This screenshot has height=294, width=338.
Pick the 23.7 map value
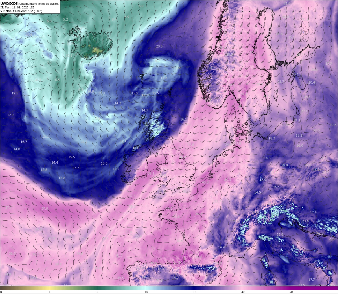coord(280,82)
